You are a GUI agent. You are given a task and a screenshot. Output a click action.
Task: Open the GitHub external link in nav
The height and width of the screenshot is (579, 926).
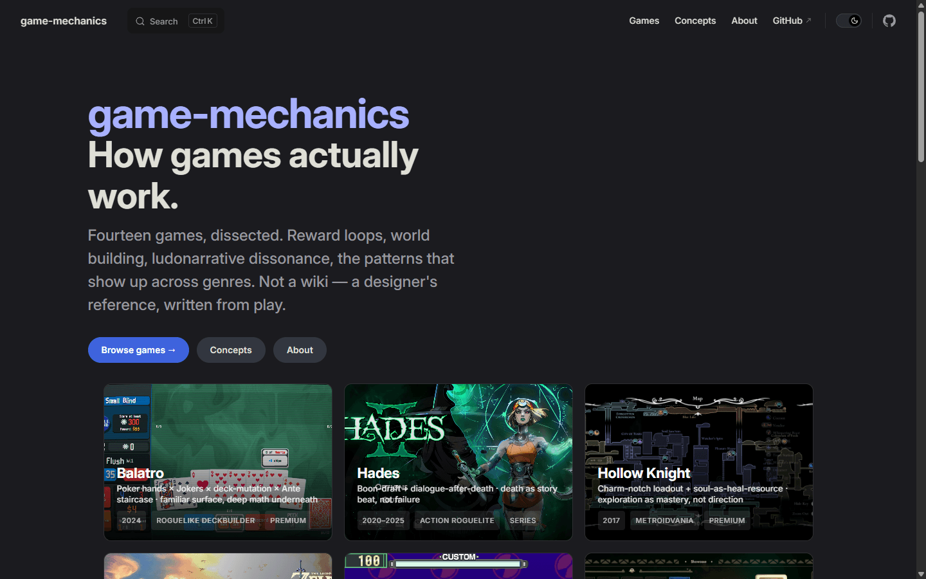792,21
